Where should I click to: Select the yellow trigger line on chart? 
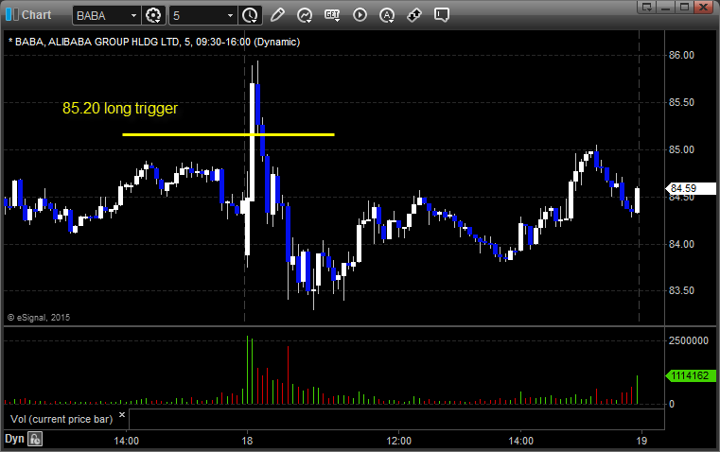[228, 134]
